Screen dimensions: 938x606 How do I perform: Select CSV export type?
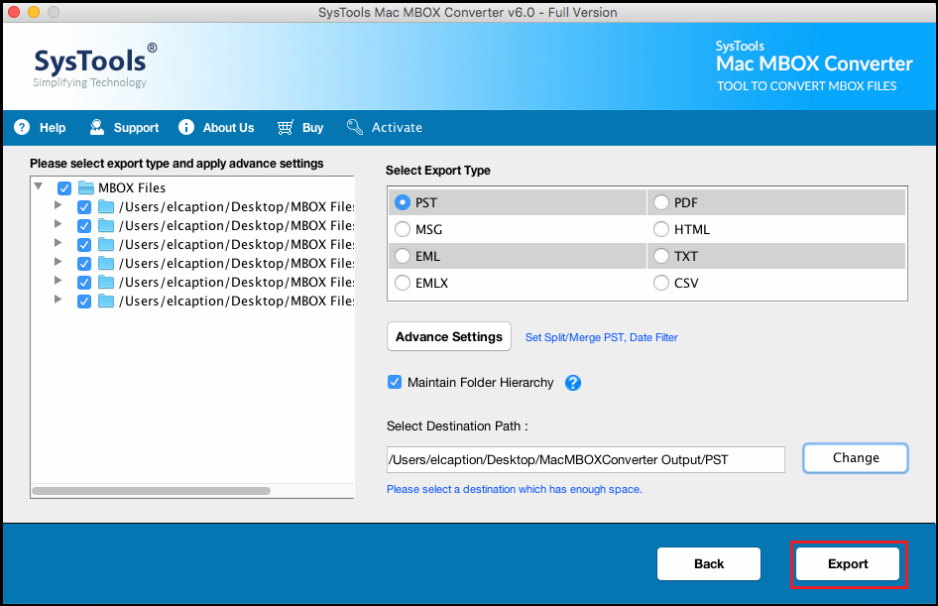pyautogui.click(x=661, y=283)
